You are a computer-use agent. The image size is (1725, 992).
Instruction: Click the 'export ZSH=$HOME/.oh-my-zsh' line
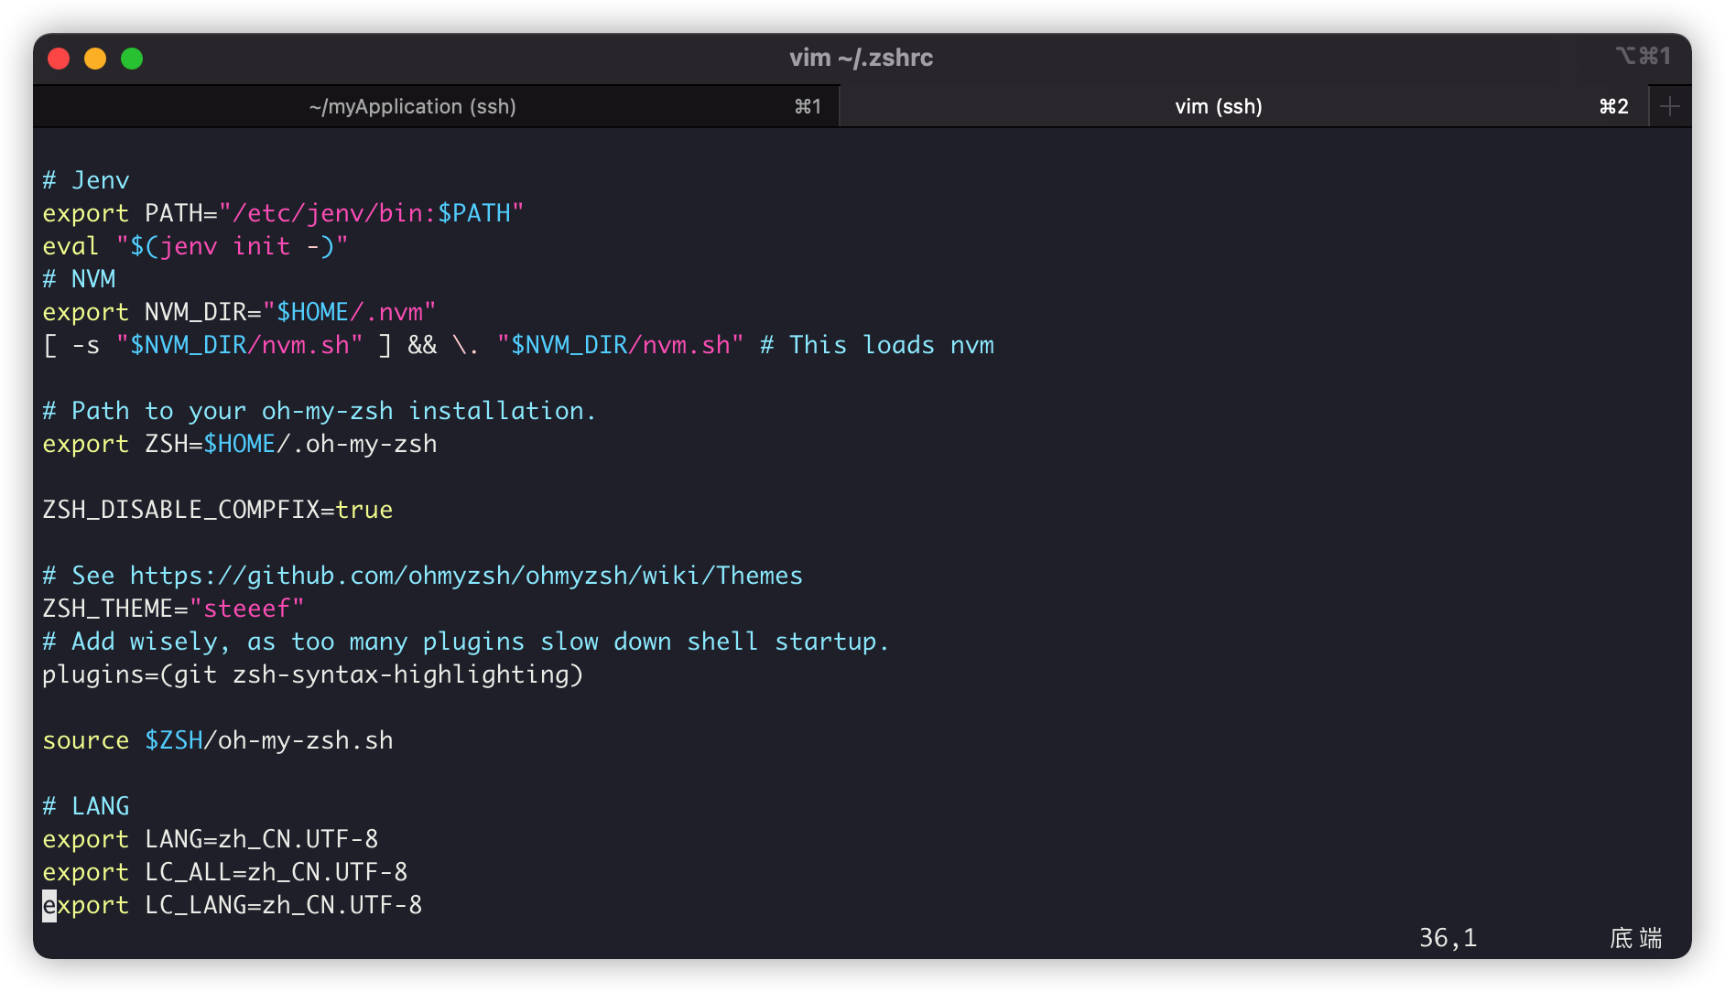pyautogui.click(x=240, y=444)
